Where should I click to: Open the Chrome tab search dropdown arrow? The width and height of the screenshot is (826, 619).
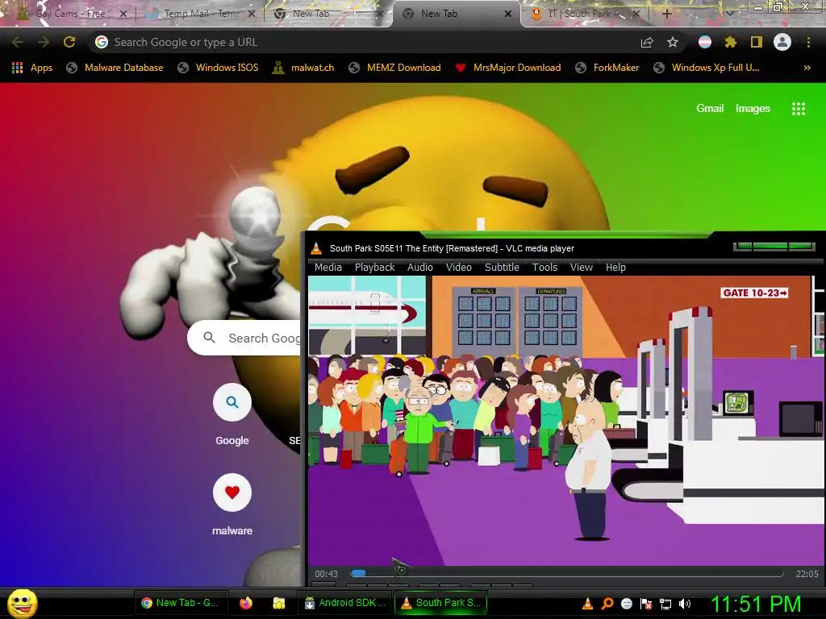tap(729, 14)
